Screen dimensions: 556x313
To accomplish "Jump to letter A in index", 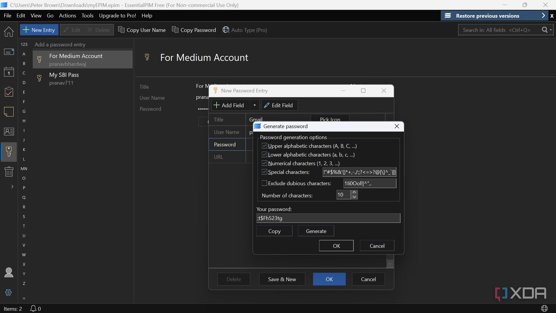I will click(x=24, y=54).
